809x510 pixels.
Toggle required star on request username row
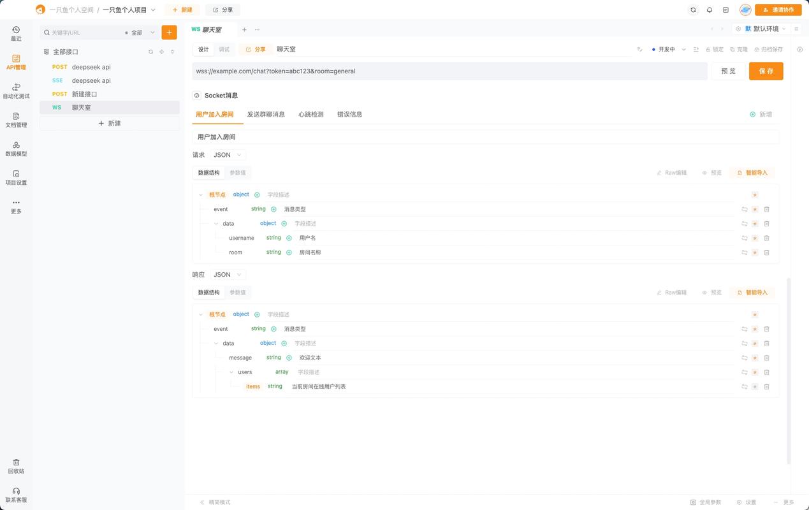(755, 238)
